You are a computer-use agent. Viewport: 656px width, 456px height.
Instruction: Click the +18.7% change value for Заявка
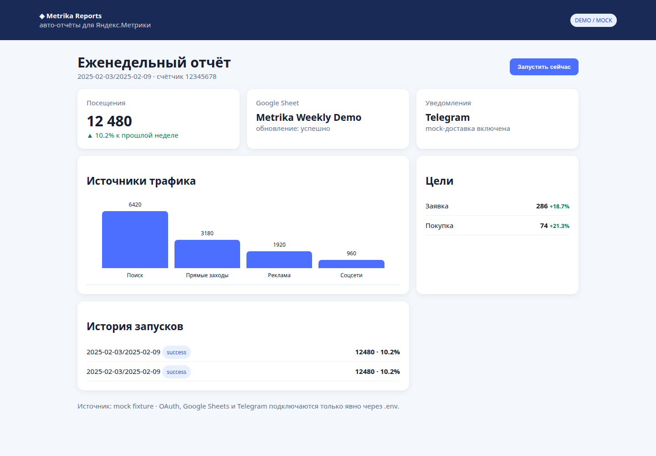click(559, 207)
